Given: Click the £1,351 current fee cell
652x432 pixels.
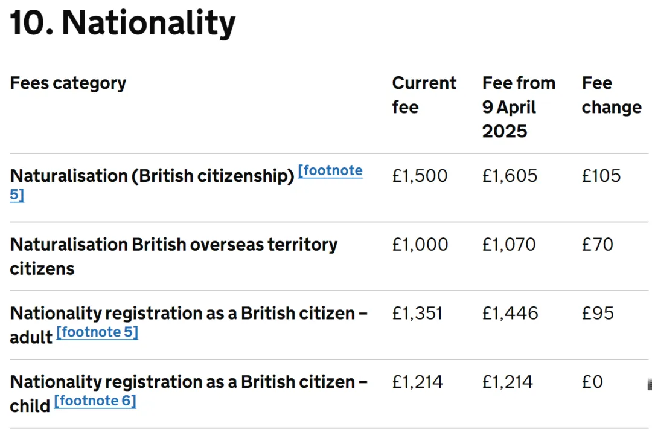Looking at the screenshot, I should pyautogui.click(x=417, y=313).
